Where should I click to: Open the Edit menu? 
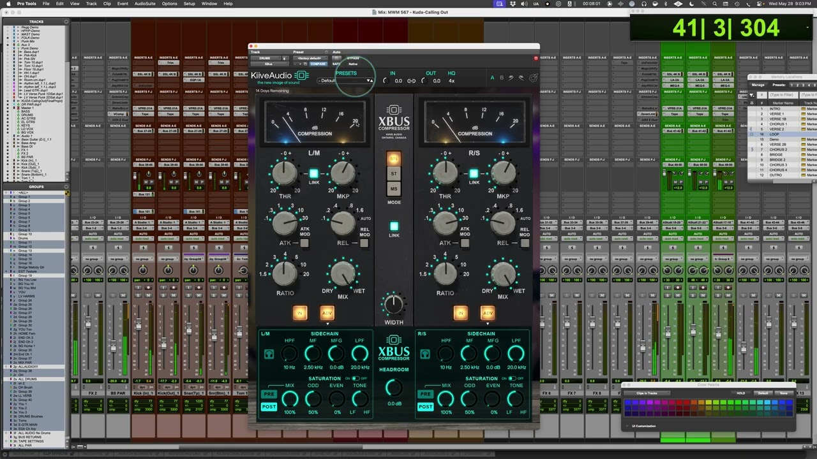59,3
